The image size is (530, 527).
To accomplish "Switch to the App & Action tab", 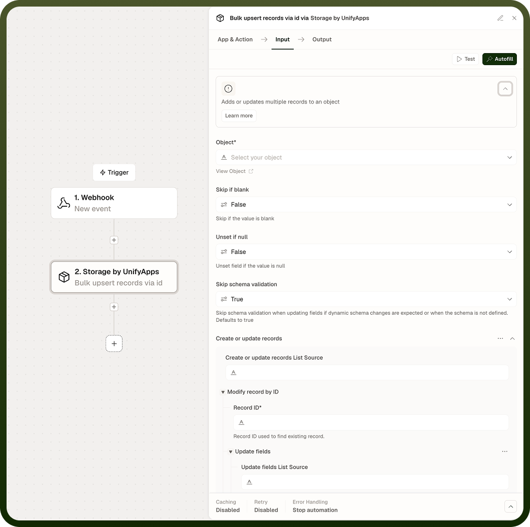I will tap(235, 39).
